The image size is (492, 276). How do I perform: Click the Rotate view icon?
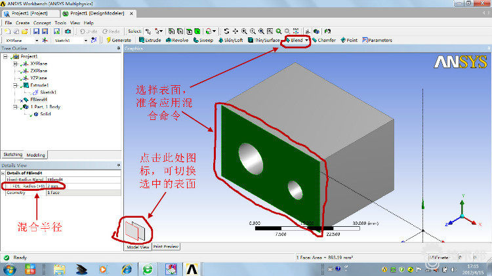pos(226,31)
